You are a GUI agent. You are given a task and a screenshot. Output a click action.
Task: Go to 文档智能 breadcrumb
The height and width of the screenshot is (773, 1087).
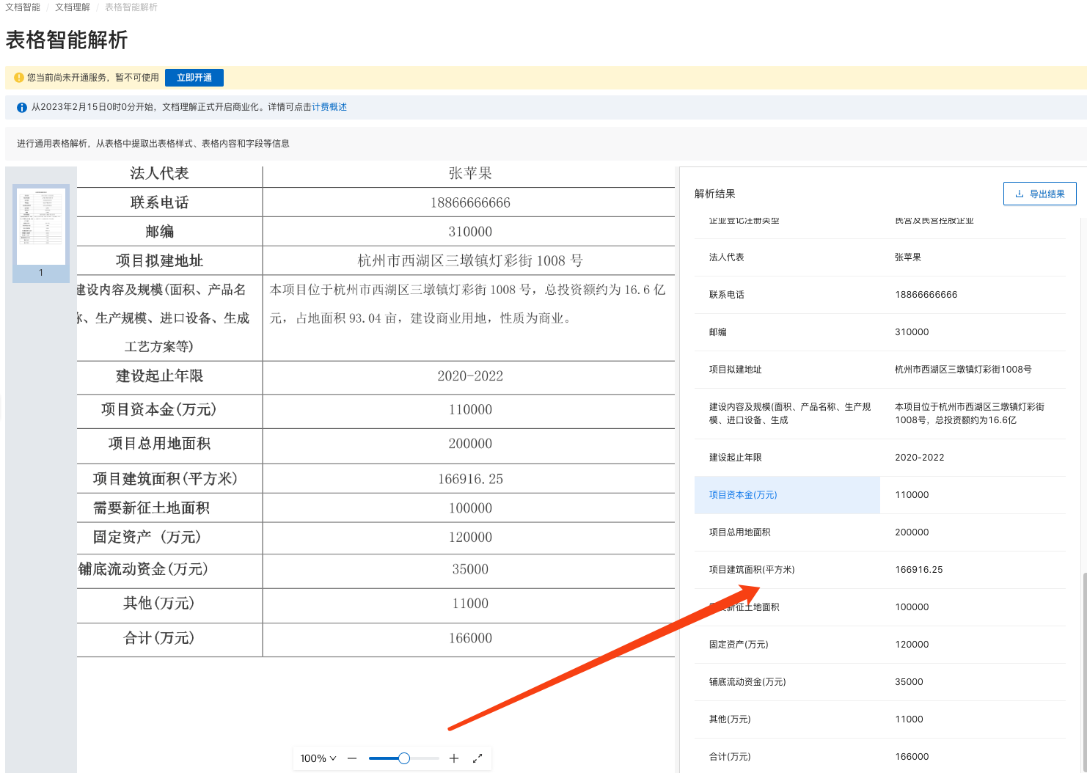coord(23,7)
